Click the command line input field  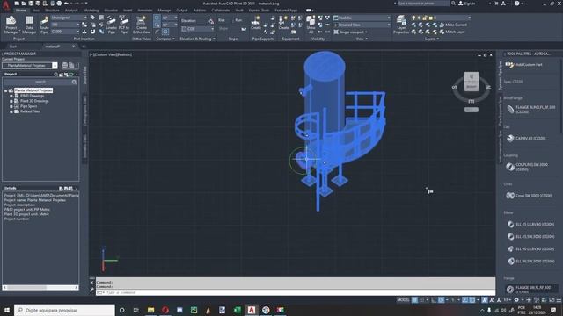[x=296, y=292]
